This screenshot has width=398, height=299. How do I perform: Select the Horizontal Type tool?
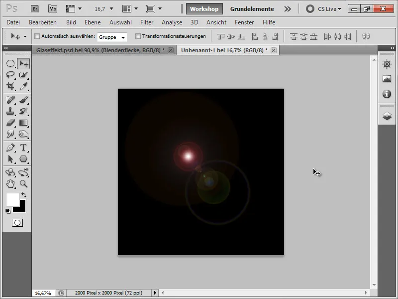[23, 148]
